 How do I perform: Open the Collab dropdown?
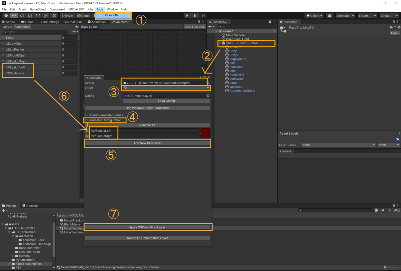click(x=314, y=16)
